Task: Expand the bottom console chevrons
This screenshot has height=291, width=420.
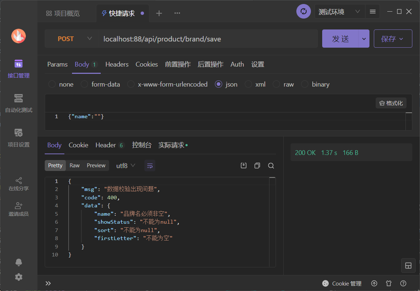Action: coord(48,283)
